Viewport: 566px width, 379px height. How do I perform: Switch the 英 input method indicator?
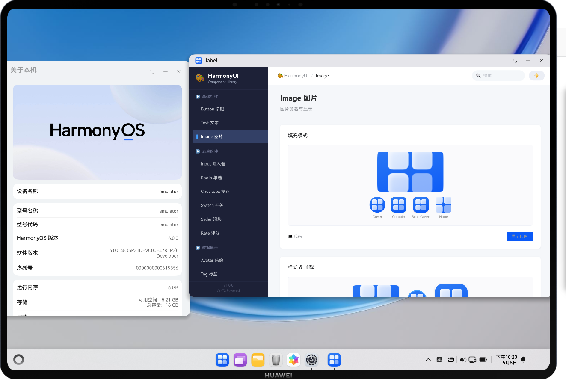point(439,360)
